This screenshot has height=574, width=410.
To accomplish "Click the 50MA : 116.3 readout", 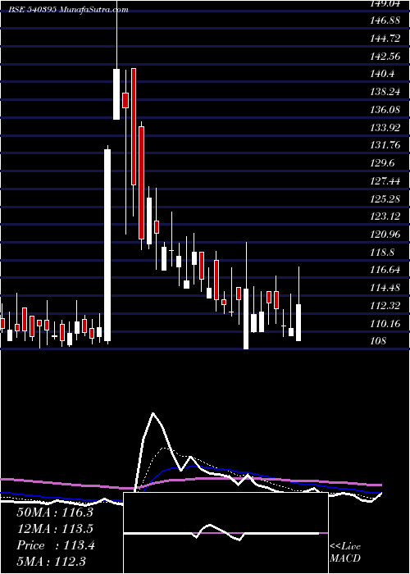I will tap(55, 512).
